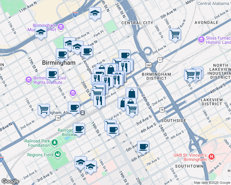Click the coffee marker beside the train station
Screen dimensions: 231x185
tap(74, 108)
